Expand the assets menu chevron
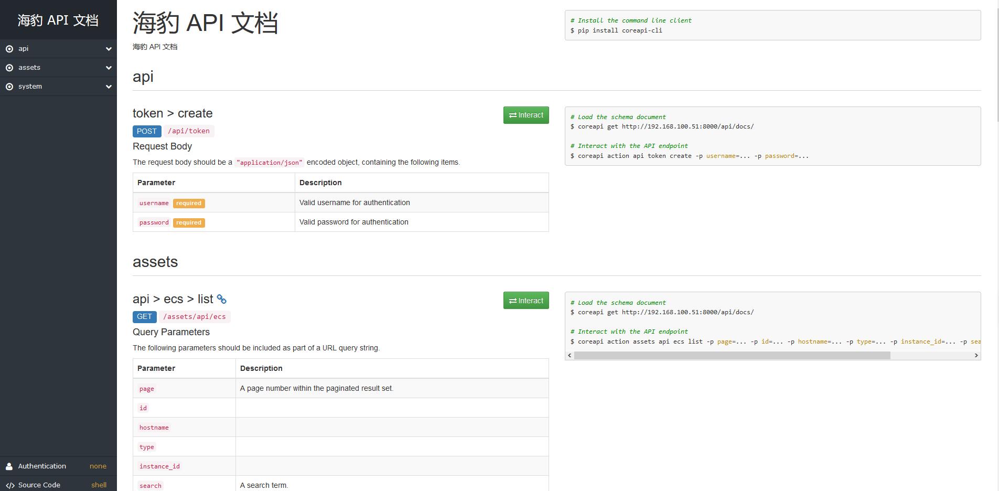 tap(109, 68)
